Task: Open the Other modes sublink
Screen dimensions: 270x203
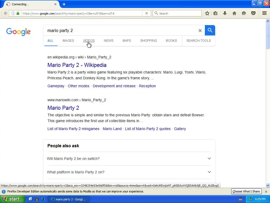Action: pos(79,86)
